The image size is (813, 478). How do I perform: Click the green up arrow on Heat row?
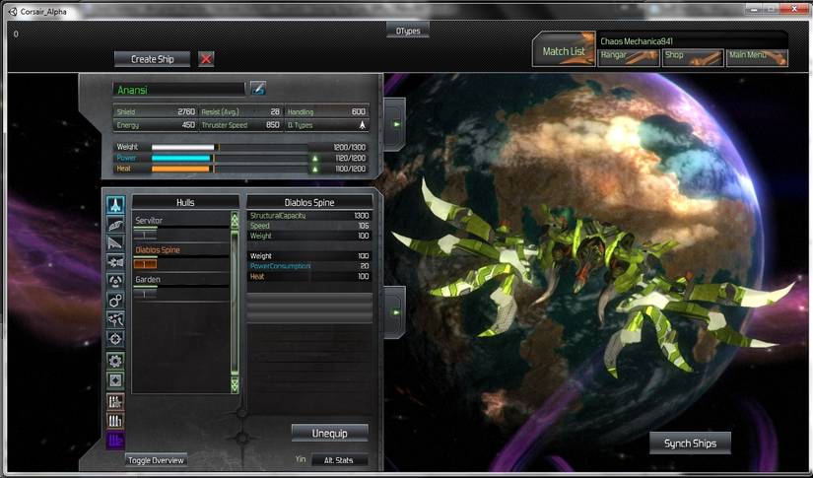[314, 169]
